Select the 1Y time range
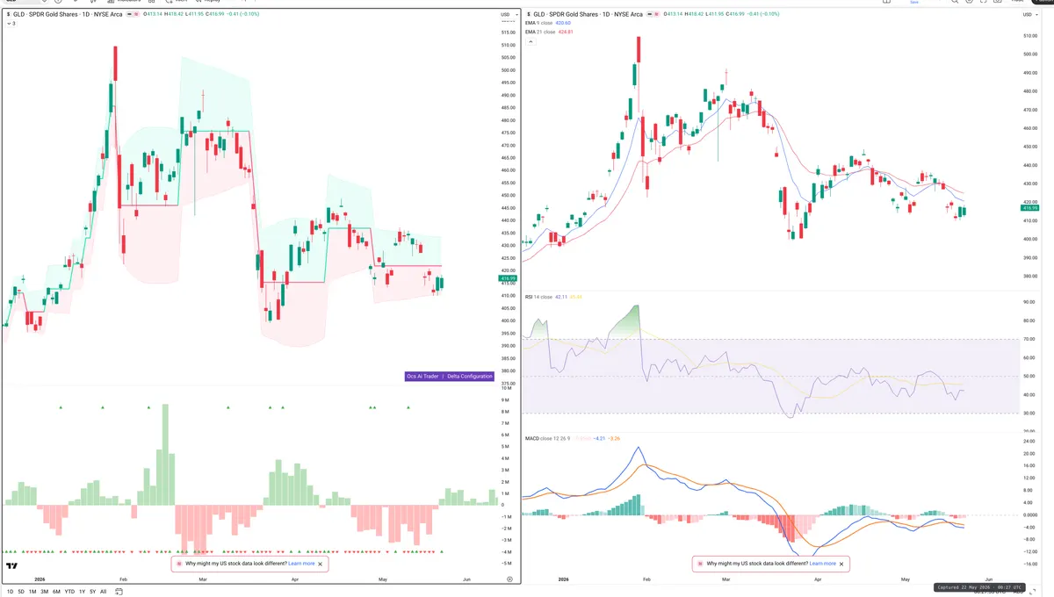Screen dimensions: 1054x597 [83, 592]
